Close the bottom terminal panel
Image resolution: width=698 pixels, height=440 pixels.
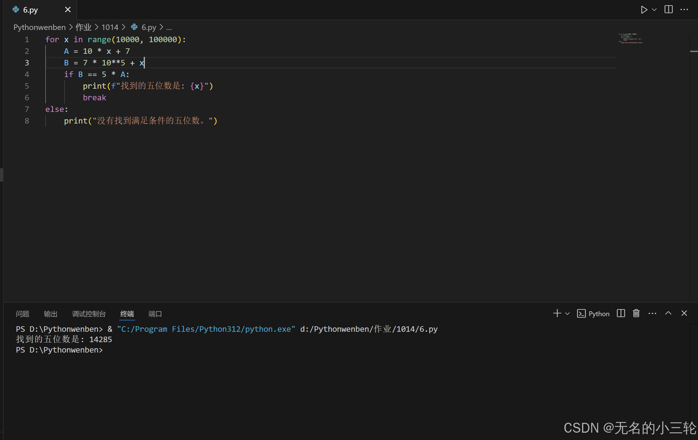coord(684,313)
